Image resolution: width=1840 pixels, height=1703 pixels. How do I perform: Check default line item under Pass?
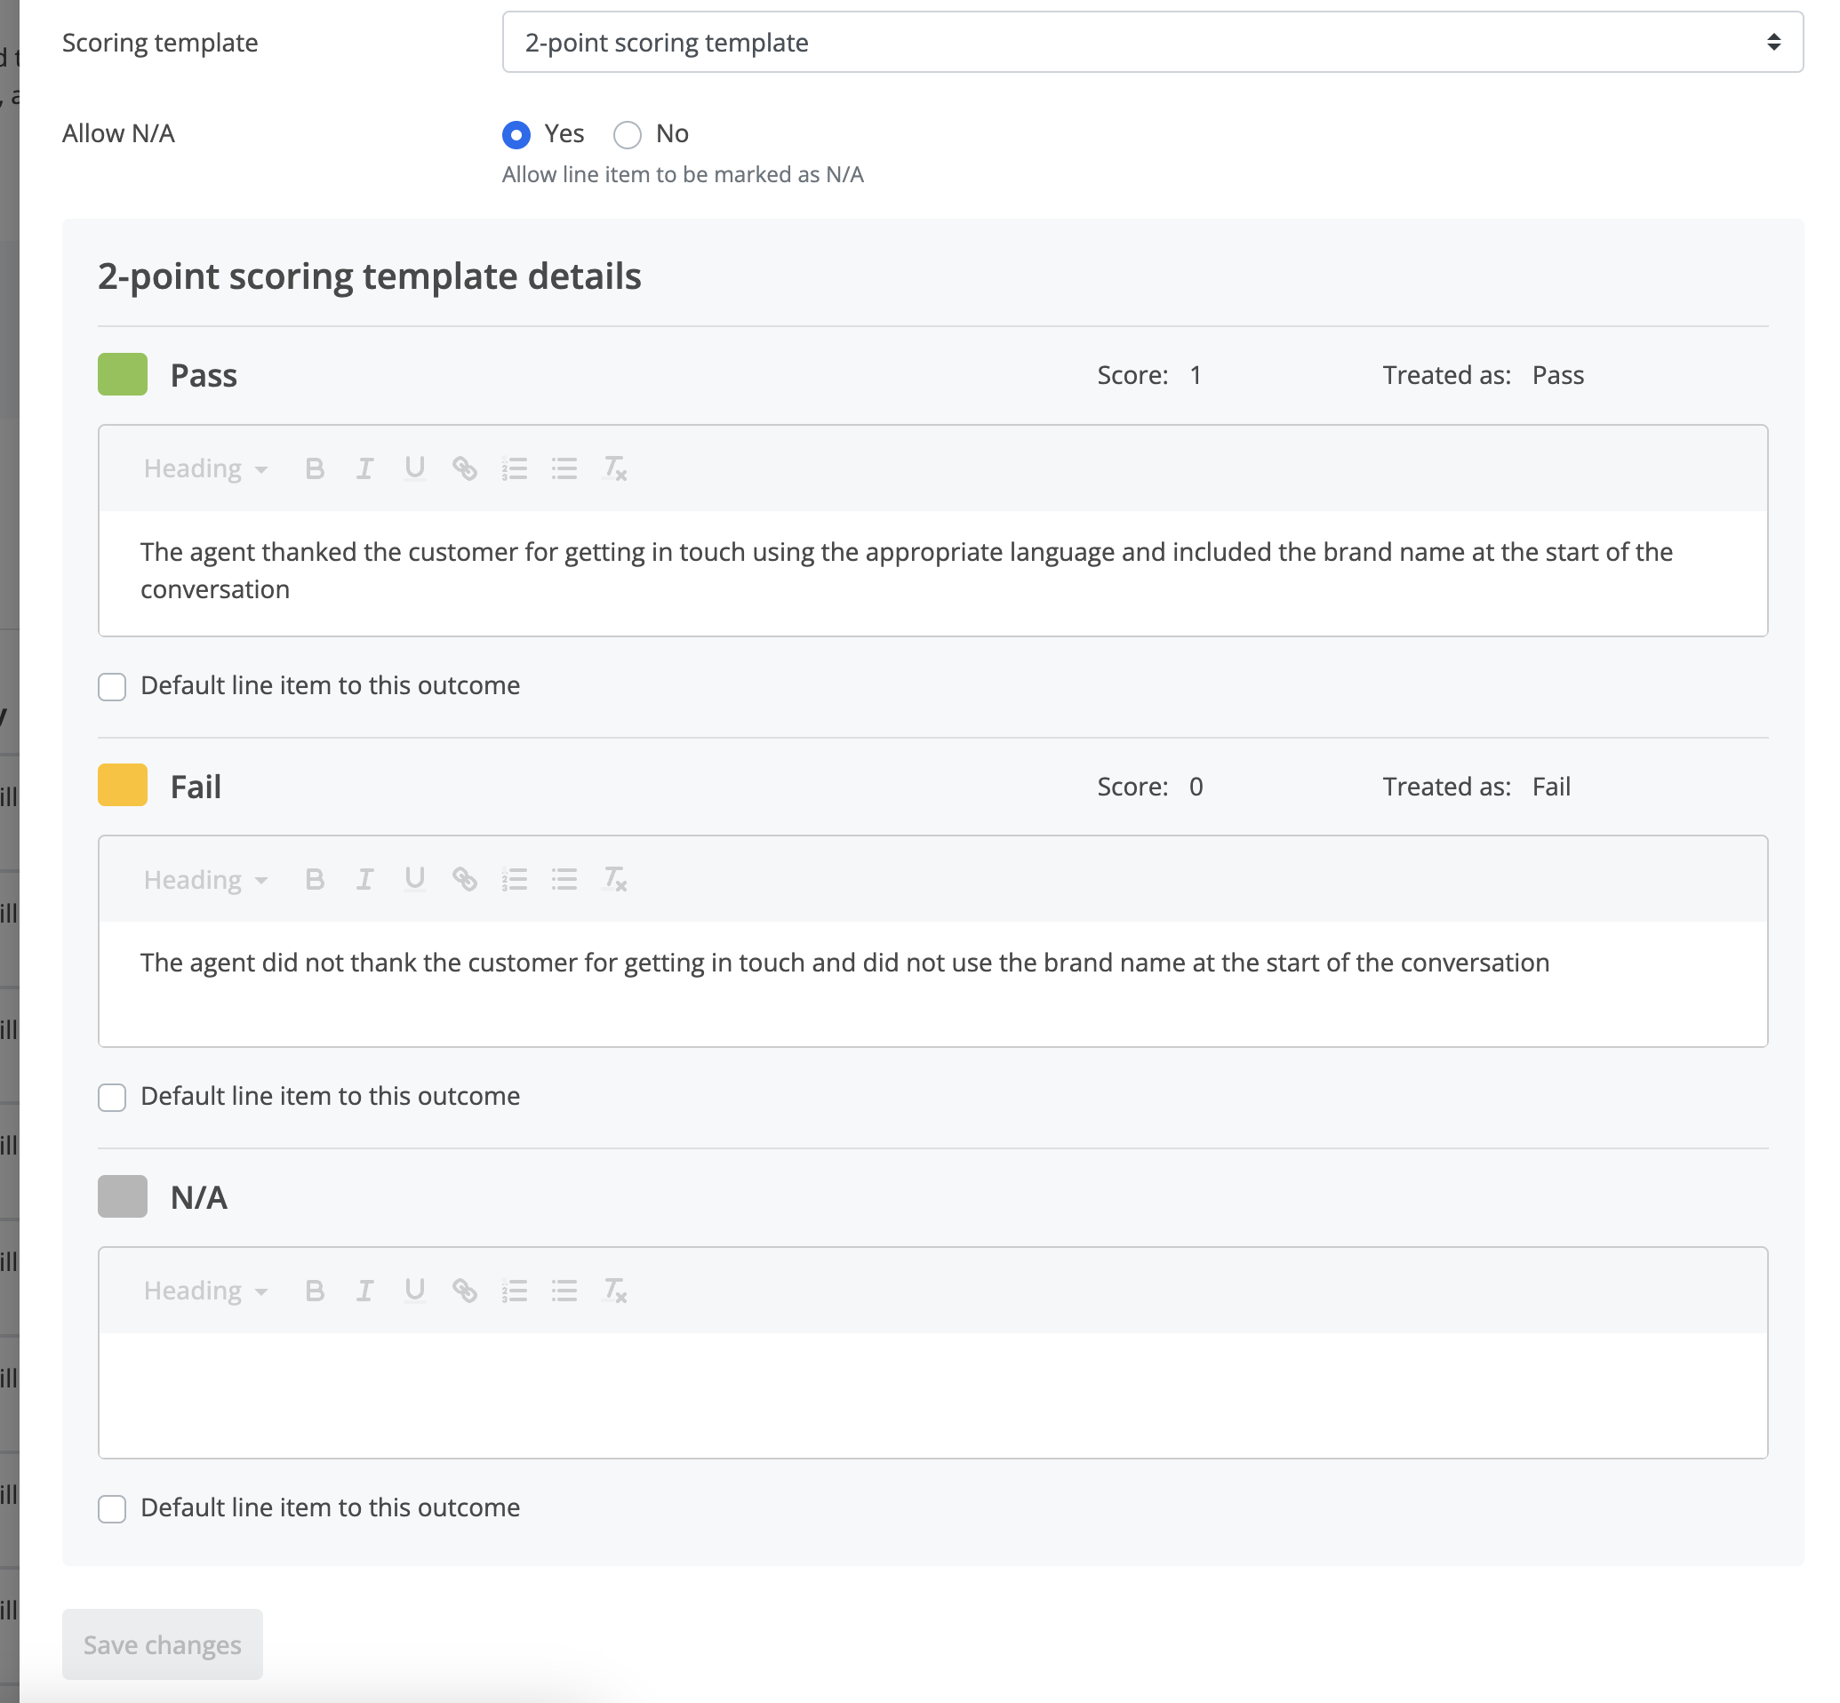pyautogui.click(x=112, y=686)
